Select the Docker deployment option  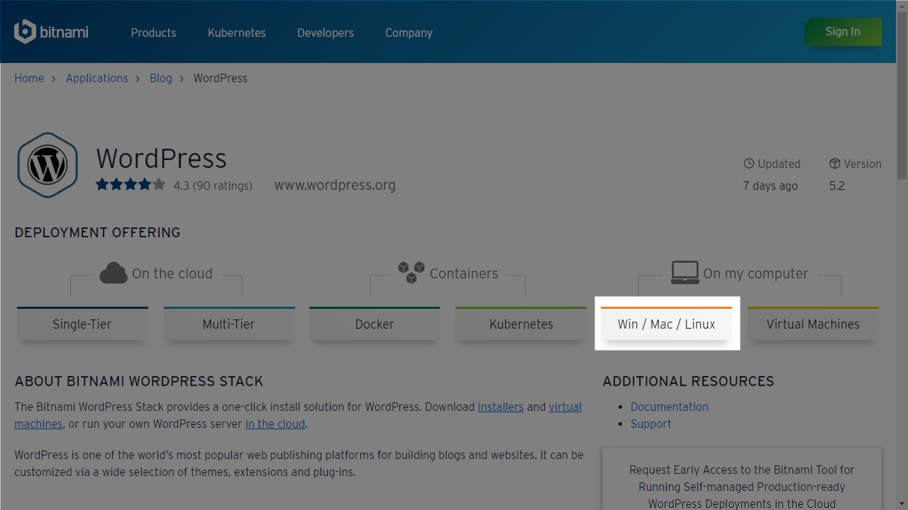coord(375,324)
